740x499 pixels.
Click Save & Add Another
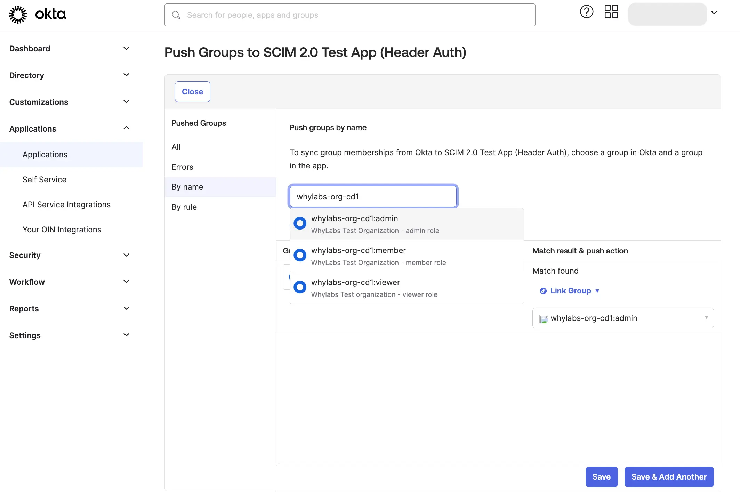[x=669, y=477]
